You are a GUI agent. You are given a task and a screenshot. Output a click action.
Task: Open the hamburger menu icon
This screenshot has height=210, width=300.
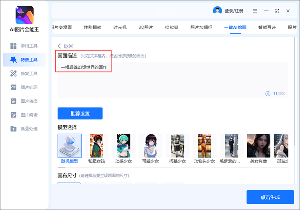click(255, 11)
